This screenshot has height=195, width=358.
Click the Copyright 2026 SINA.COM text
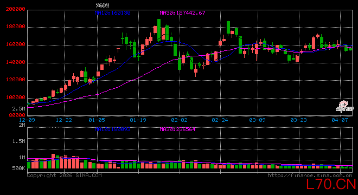point(65,175)
